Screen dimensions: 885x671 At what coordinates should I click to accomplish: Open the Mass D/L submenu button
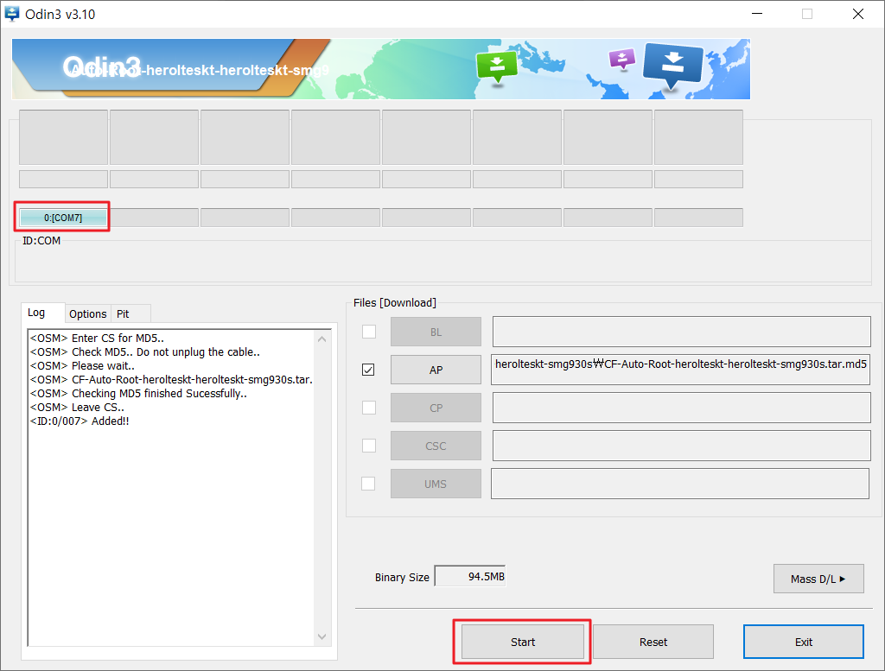[x=818, y=579]
